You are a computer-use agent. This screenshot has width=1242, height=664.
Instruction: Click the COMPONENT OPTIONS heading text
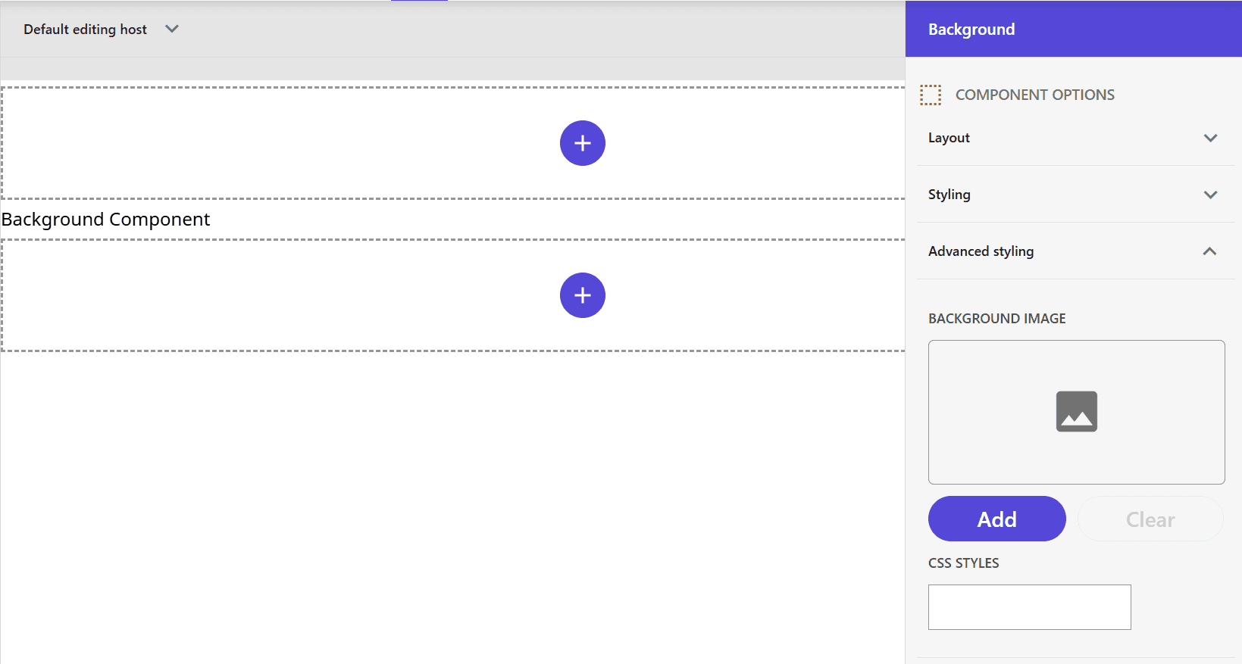pos(1034,95)
